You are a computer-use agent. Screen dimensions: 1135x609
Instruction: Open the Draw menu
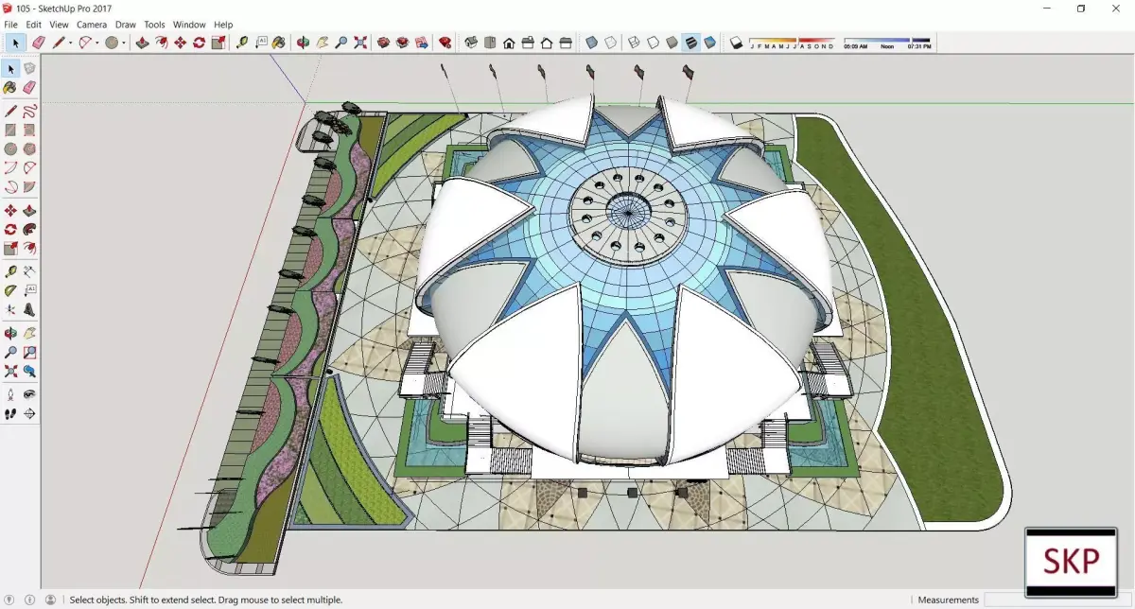[126, 25]
